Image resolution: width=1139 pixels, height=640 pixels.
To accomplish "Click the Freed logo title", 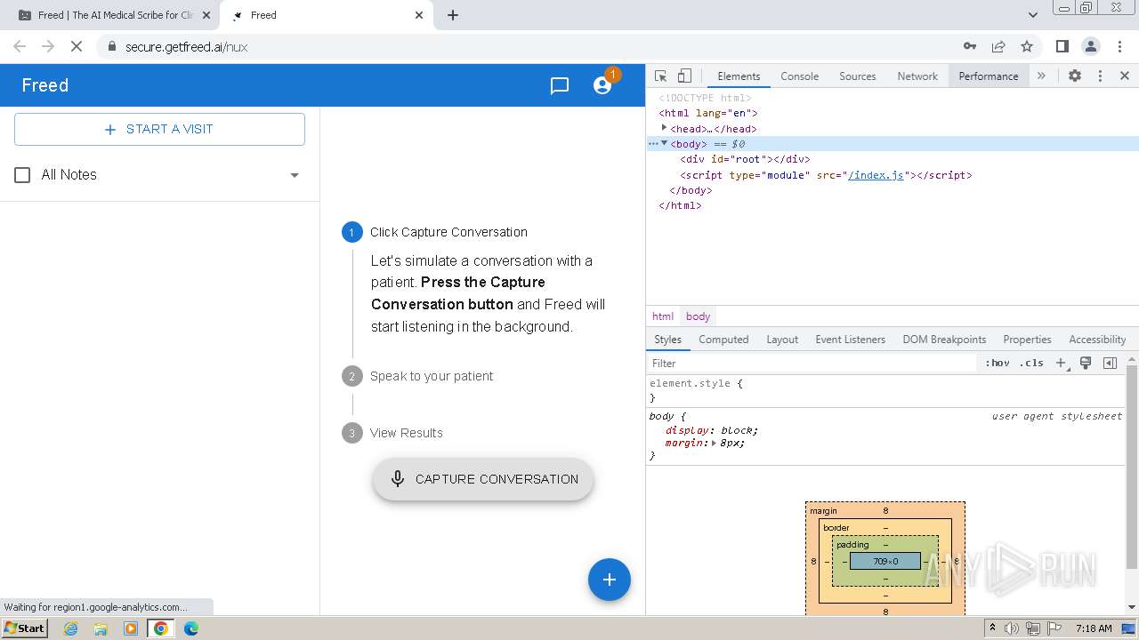I will (x=45, y=85).
